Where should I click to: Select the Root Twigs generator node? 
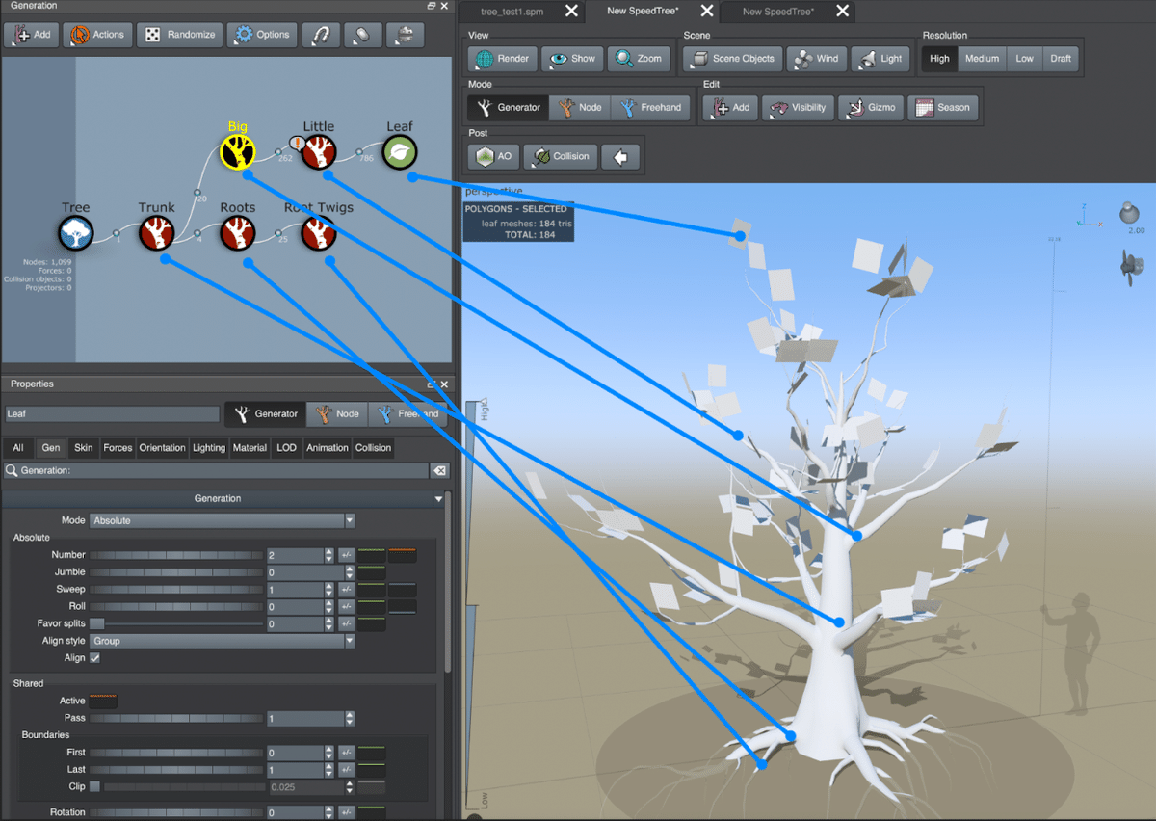tap(318, 233)
